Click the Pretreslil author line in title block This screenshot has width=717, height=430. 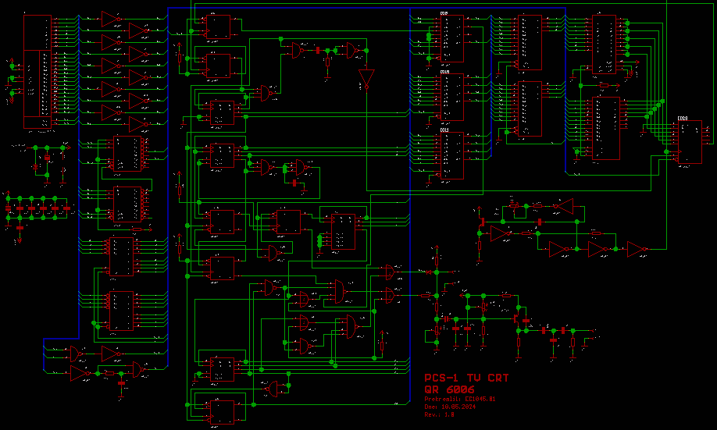tap(459, 399)
